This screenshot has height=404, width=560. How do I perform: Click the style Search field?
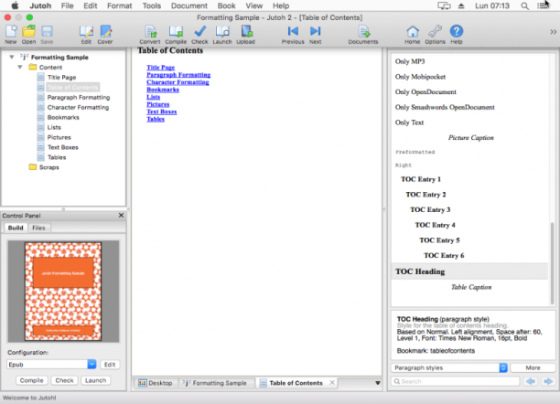pos(456,381)
